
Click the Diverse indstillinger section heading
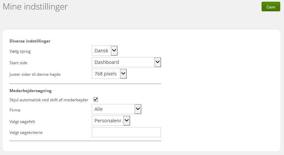pyautogui.click(x=30, y=41)
